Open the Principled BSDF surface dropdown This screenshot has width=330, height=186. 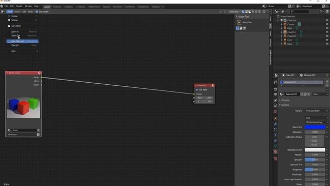[316, 111]
